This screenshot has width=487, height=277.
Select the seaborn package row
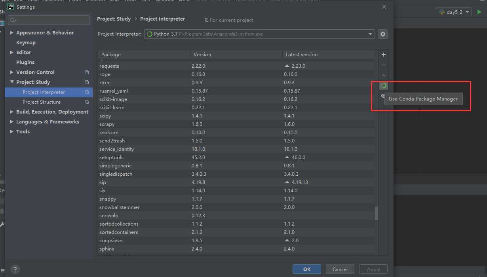(x=236, y=133)
